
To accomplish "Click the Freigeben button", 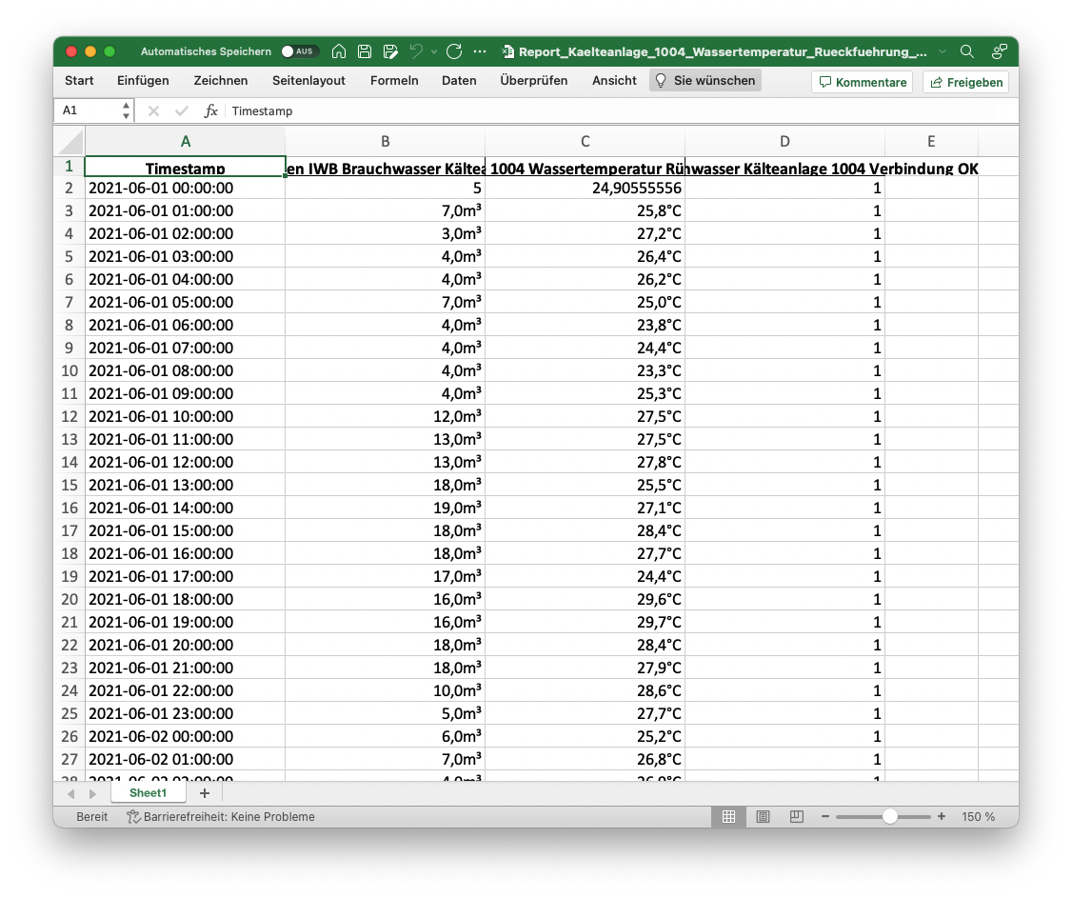I will tap(965, 82).
